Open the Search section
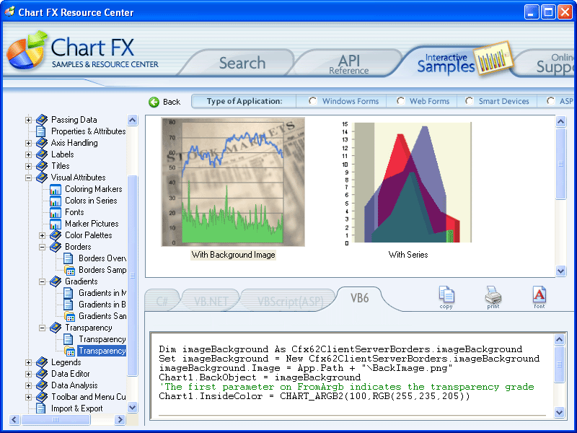Viewport: 577px width, 433px height. [242, 64]
